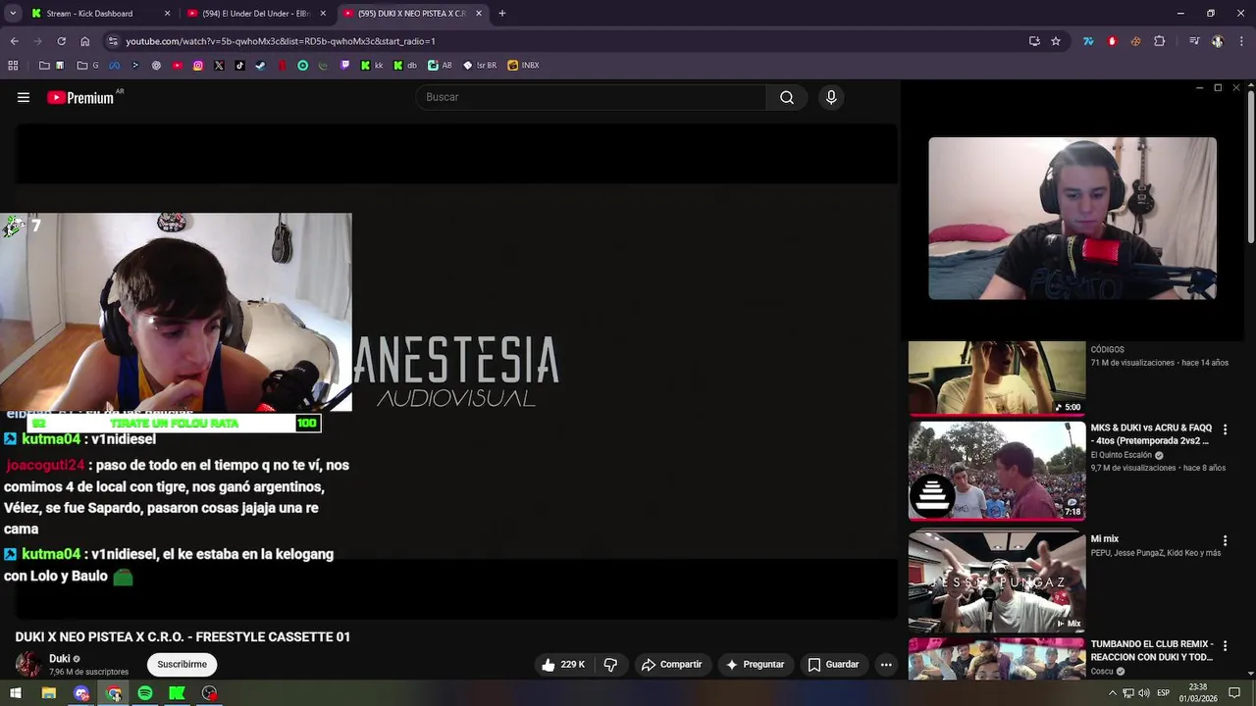Install app icon in address bar

coord(1034,41)
